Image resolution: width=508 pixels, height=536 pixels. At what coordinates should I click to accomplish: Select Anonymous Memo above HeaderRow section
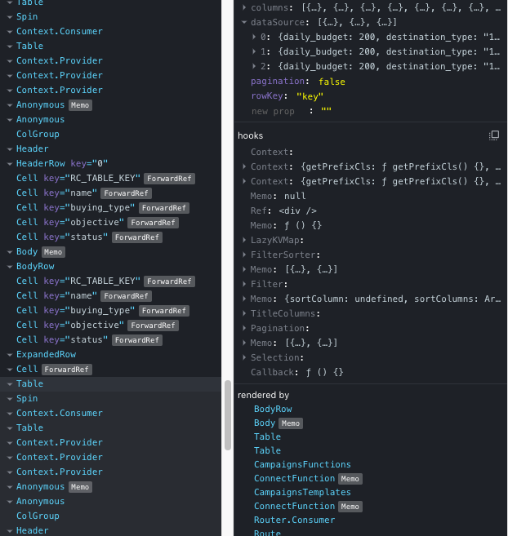(54, 105)
